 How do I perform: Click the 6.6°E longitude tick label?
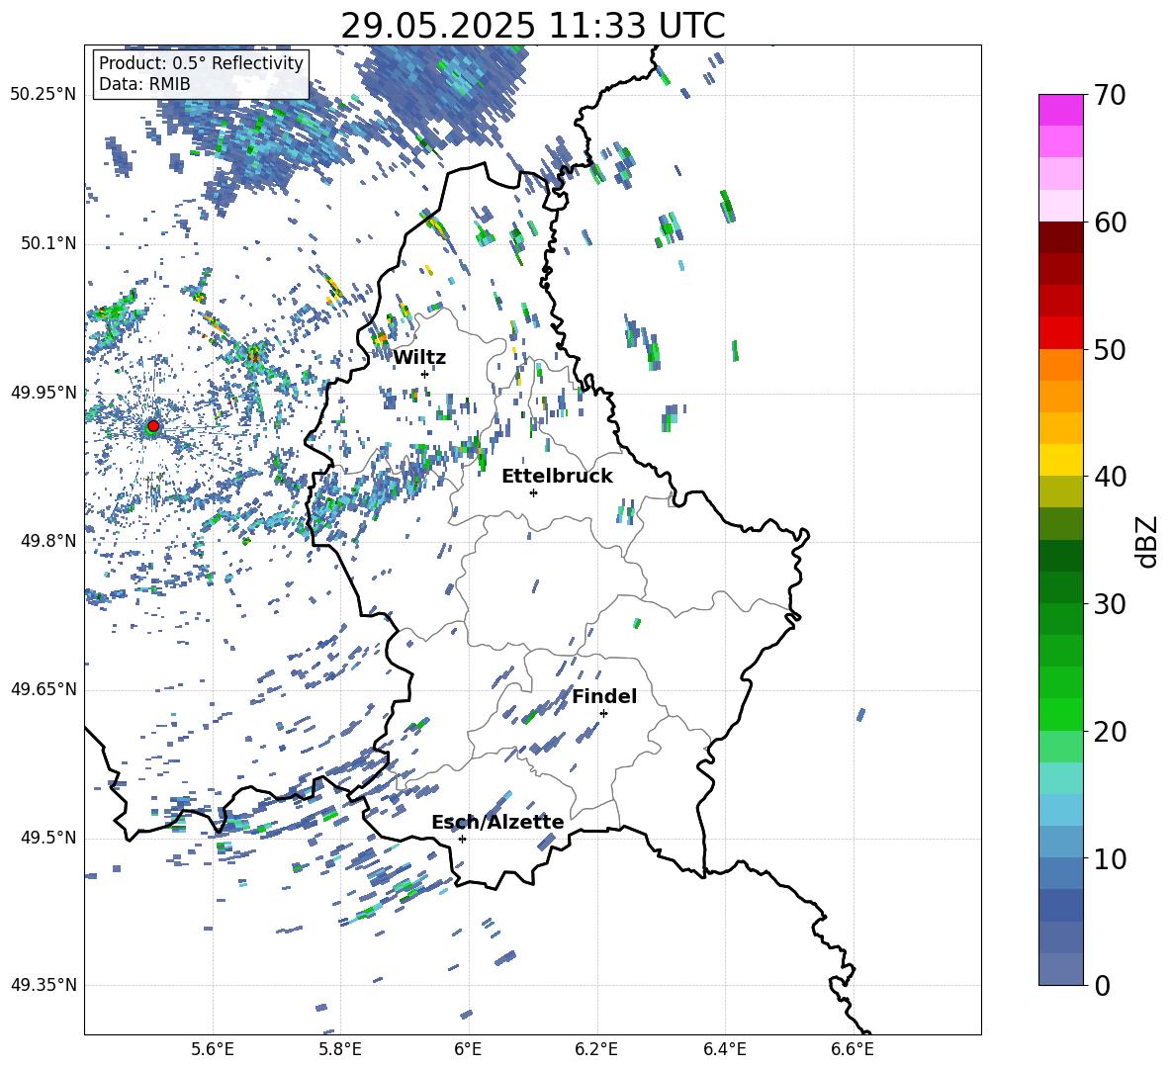tap(853, 1049)
